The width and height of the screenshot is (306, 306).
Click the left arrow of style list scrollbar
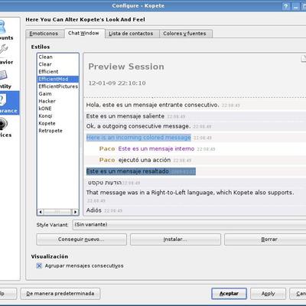pyautogui.click(x=41, y=212)
